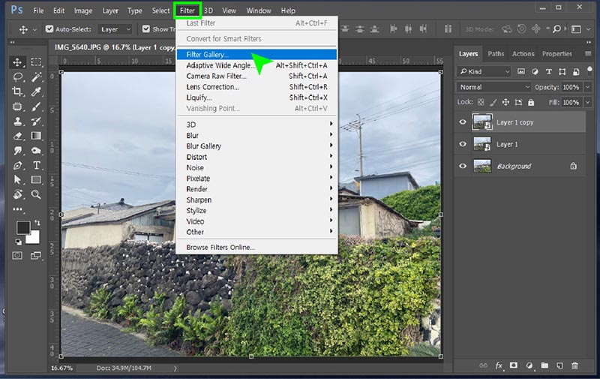This screenshot has width=600, height=379.
Task: Select the Rectangular Marquee tool
Action: click(x=36, y=62)
